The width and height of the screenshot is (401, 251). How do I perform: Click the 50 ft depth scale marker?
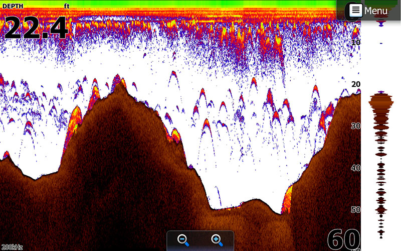(356, 209)
